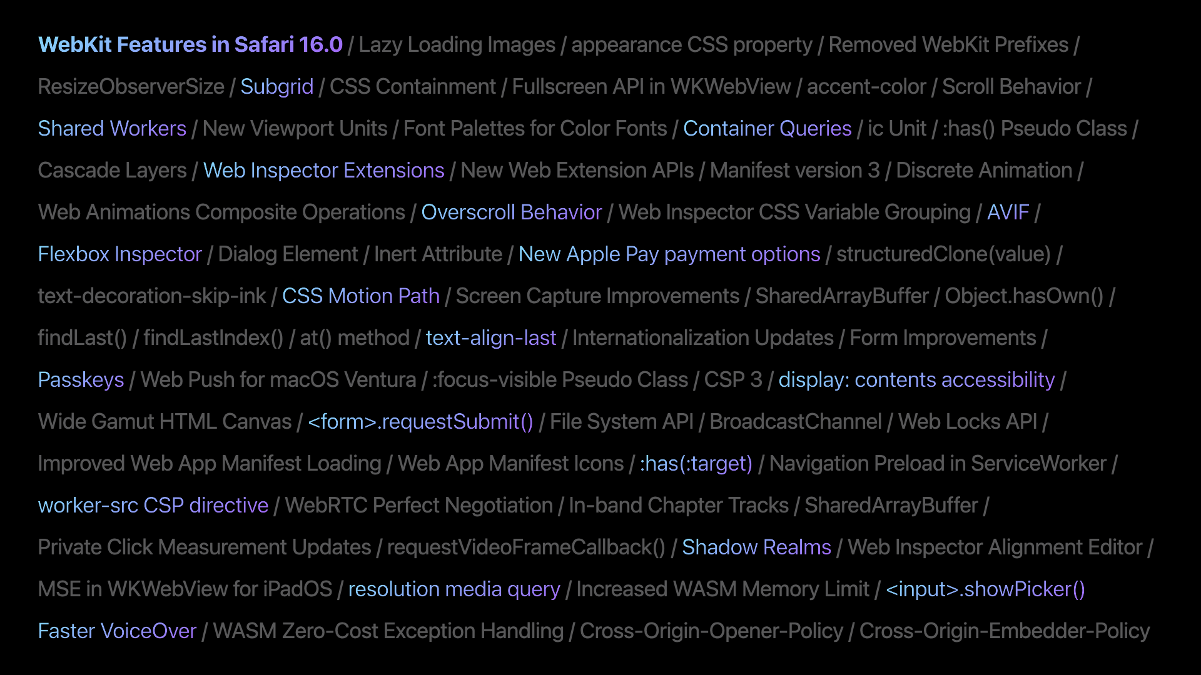Click the Overscroll Behavior link
This screenshot has width=1201, height=675.
511,212
